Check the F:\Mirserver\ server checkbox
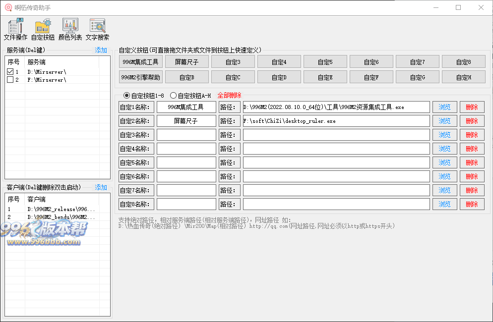Screen dimensions: 493x322 [10, 80]
